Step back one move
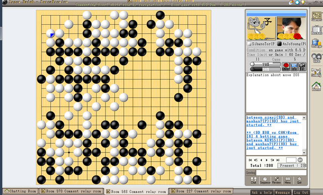Screen dimensions: 323x195 [x=261, y=160]
